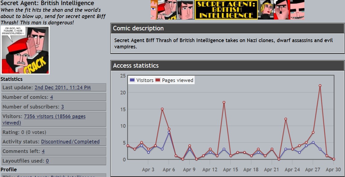The image size is (345, 177).
Task: Open the comments left count link
Action: coord(43,151)
